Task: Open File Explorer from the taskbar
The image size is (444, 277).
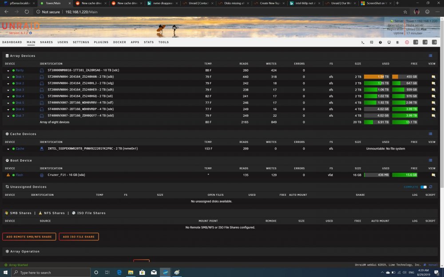Action: click(x=131, y=272)
